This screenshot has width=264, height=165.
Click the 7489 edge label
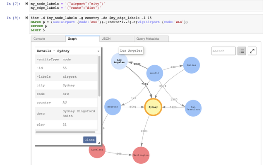[145, 84]
